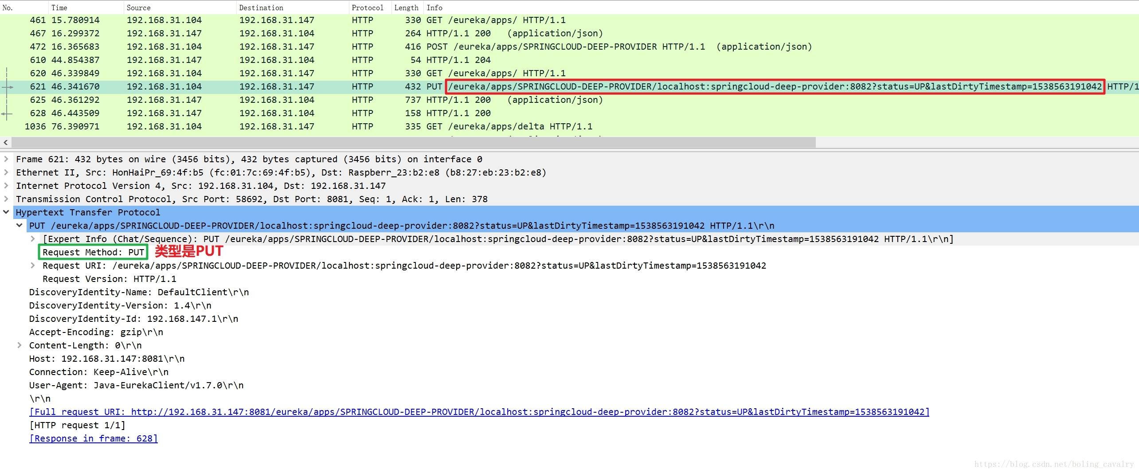This screenshot has width=1139, height=473.
Task: Select packet 472 POST SPRINGCLOUD-DEEP-PROVIDER
Action: point(569,47)
